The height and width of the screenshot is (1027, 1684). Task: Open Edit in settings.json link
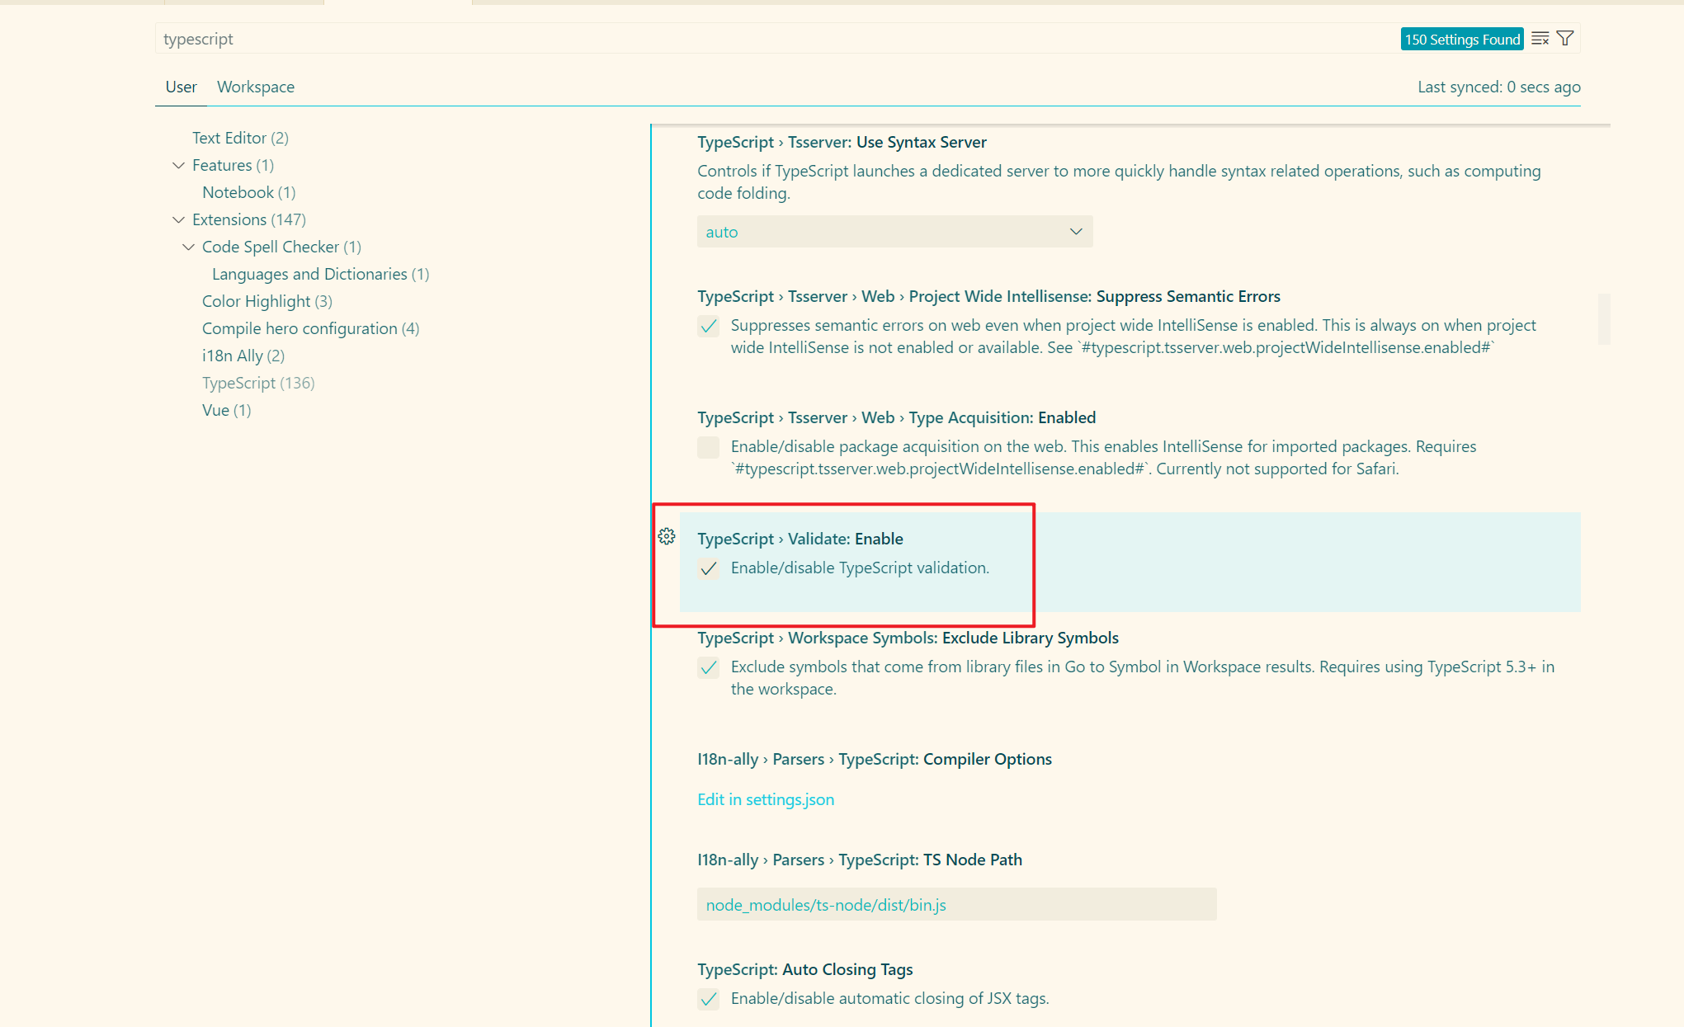click(765, 799)
